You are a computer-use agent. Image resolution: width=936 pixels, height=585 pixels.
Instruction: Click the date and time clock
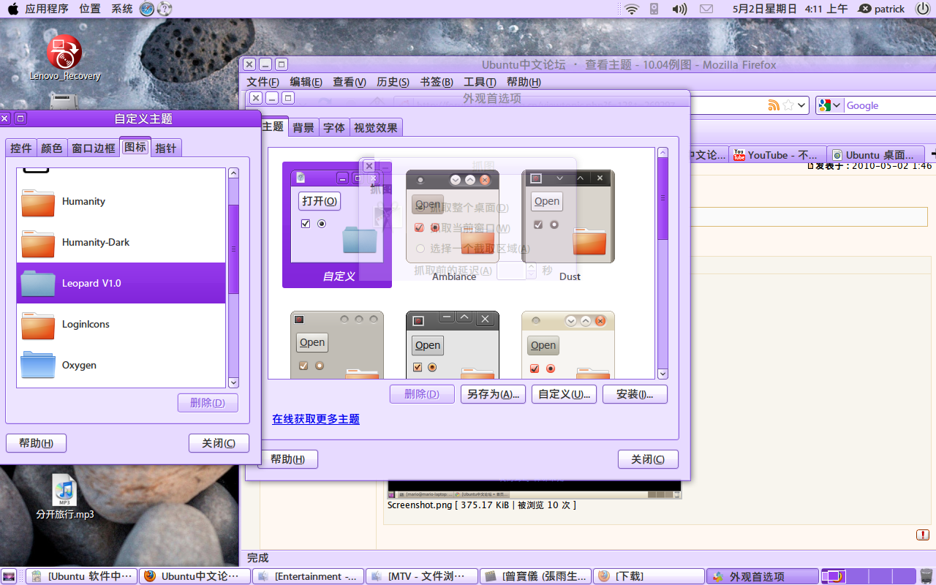pyautogui.click(x=790, y=9)
